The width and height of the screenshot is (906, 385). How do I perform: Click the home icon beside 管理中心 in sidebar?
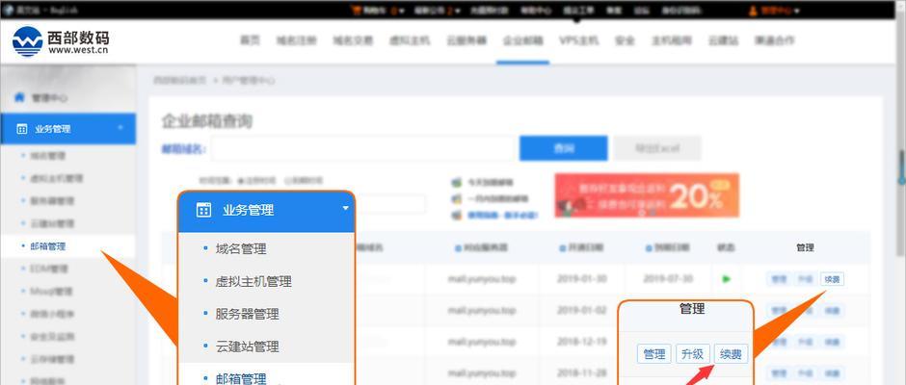19,97
